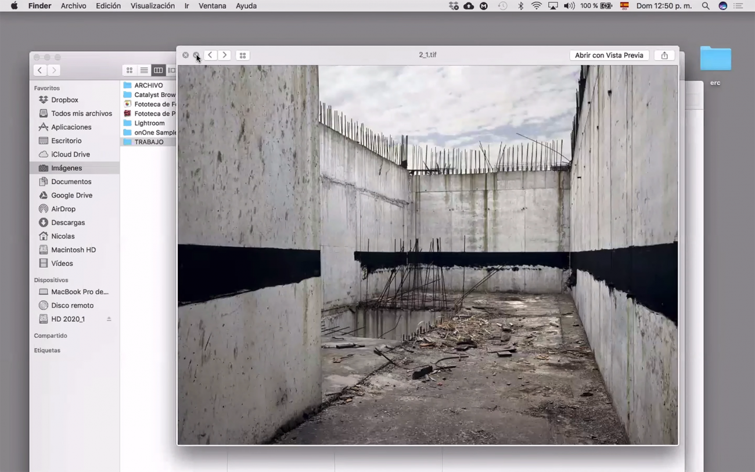The image size is (755, 472).
Task: Select Macintosh HD in sidebar
Action: (74, 250)
